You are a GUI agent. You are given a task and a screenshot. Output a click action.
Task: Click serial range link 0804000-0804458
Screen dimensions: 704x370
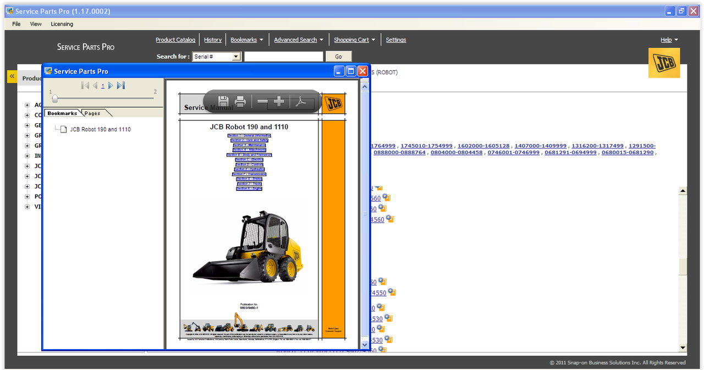click(457, 152)
